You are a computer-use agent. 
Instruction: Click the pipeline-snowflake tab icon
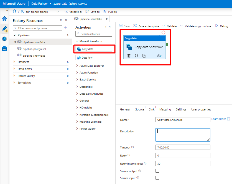click(x=76, y=19)
